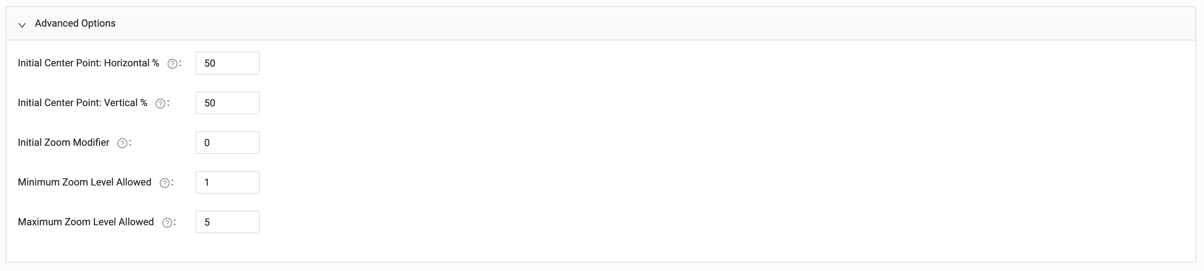This screenshot has height=271, width=1204.
Task: Select the Maximum Zoom Level input box
Action: tap(227, 222)
